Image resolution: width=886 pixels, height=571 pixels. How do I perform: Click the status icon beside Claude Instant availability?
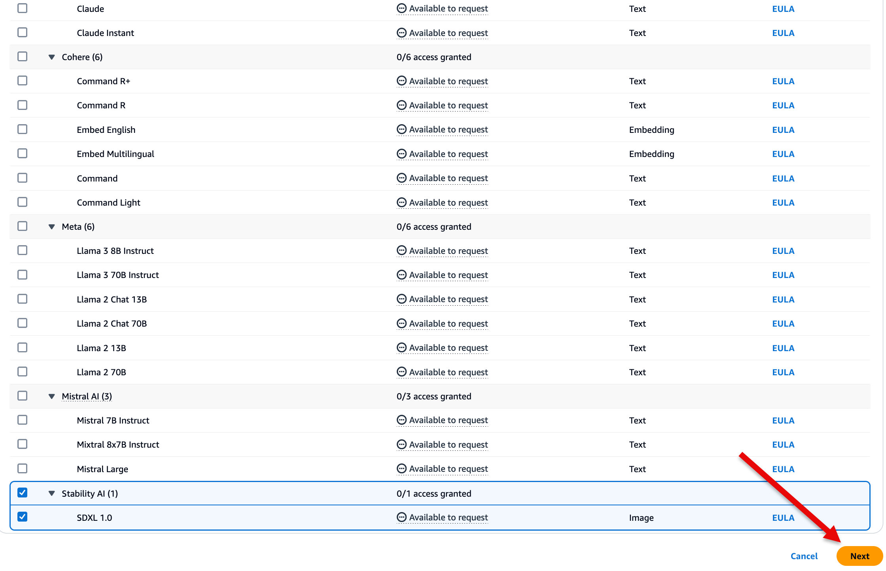click(401, 33)
